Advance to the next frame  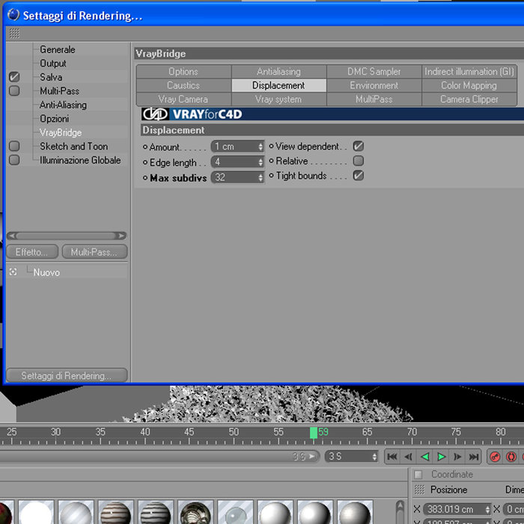(457, 457)
